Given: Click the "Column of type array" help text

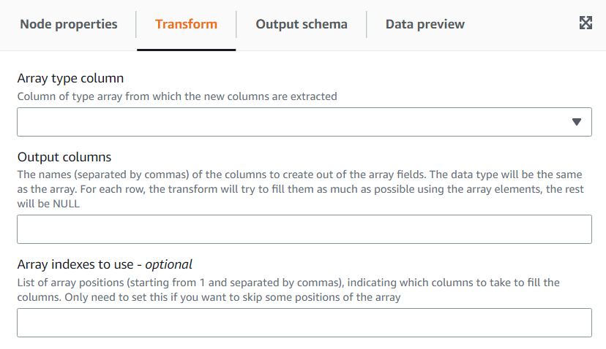Looking at the screenshot, I should pos(176,96).
